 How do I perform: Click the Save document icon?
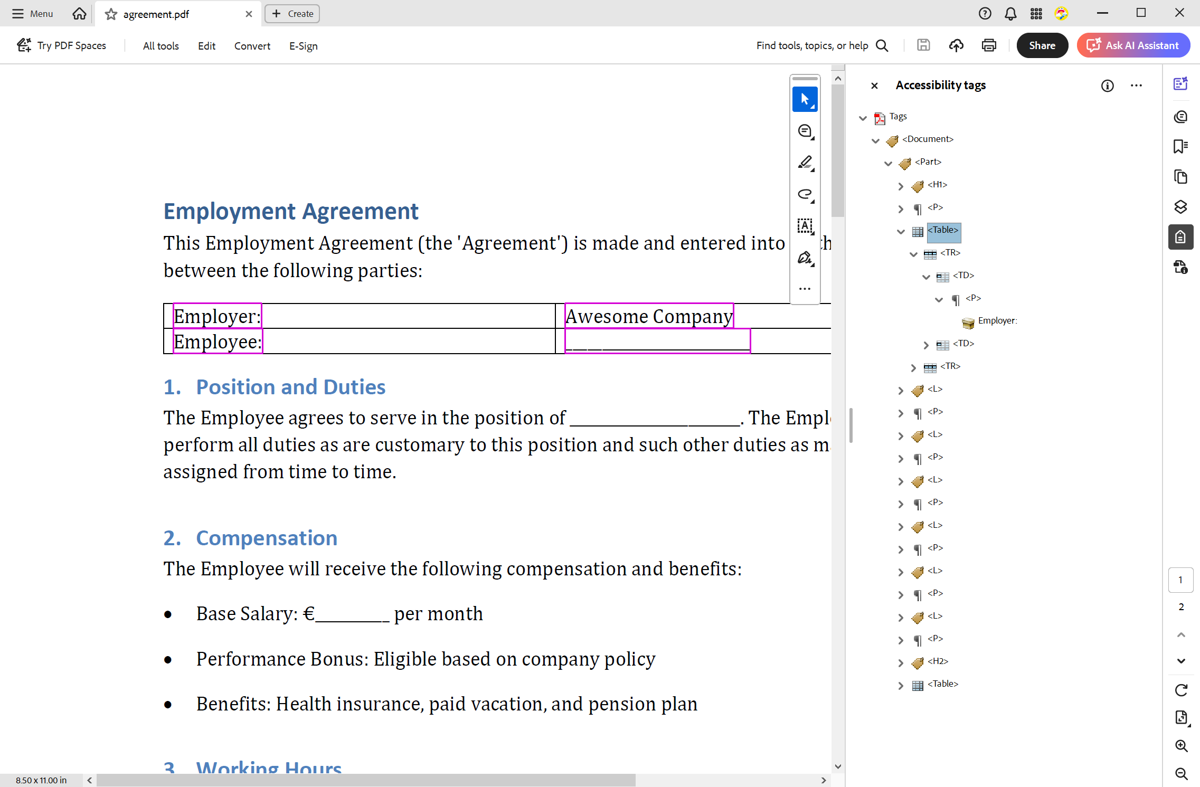tap(923, 45)
